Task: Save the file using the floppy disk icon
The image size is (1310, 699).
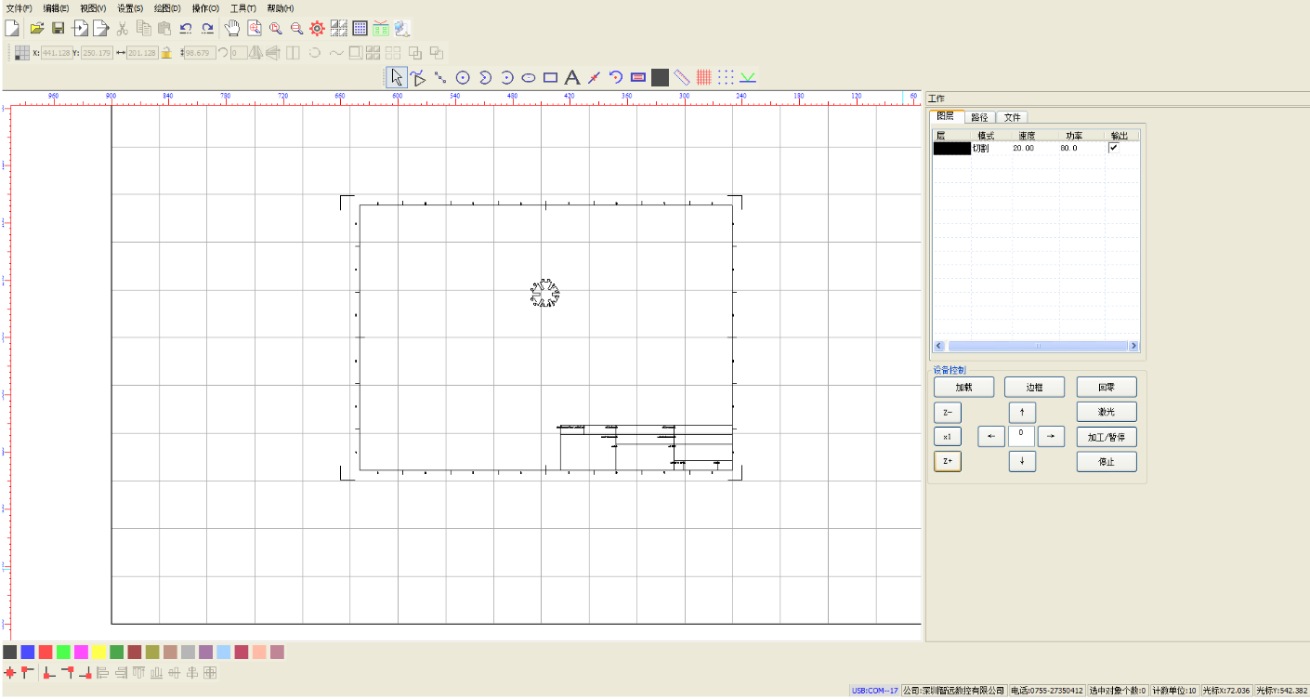Action: coord(59,28)
